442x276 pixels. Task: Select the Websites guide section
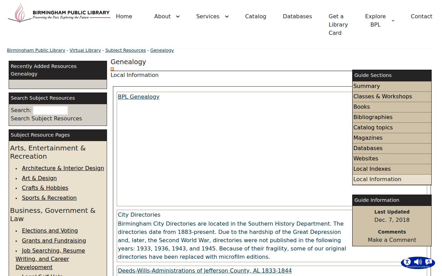(392, 159)
